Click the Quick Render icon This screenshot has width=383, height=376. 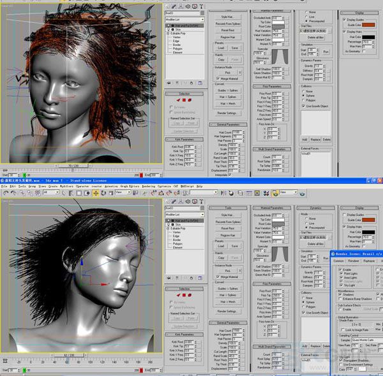point(302,194)
